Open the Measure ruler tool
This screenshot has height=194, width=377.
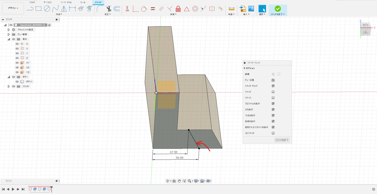(x=232, y=8)
